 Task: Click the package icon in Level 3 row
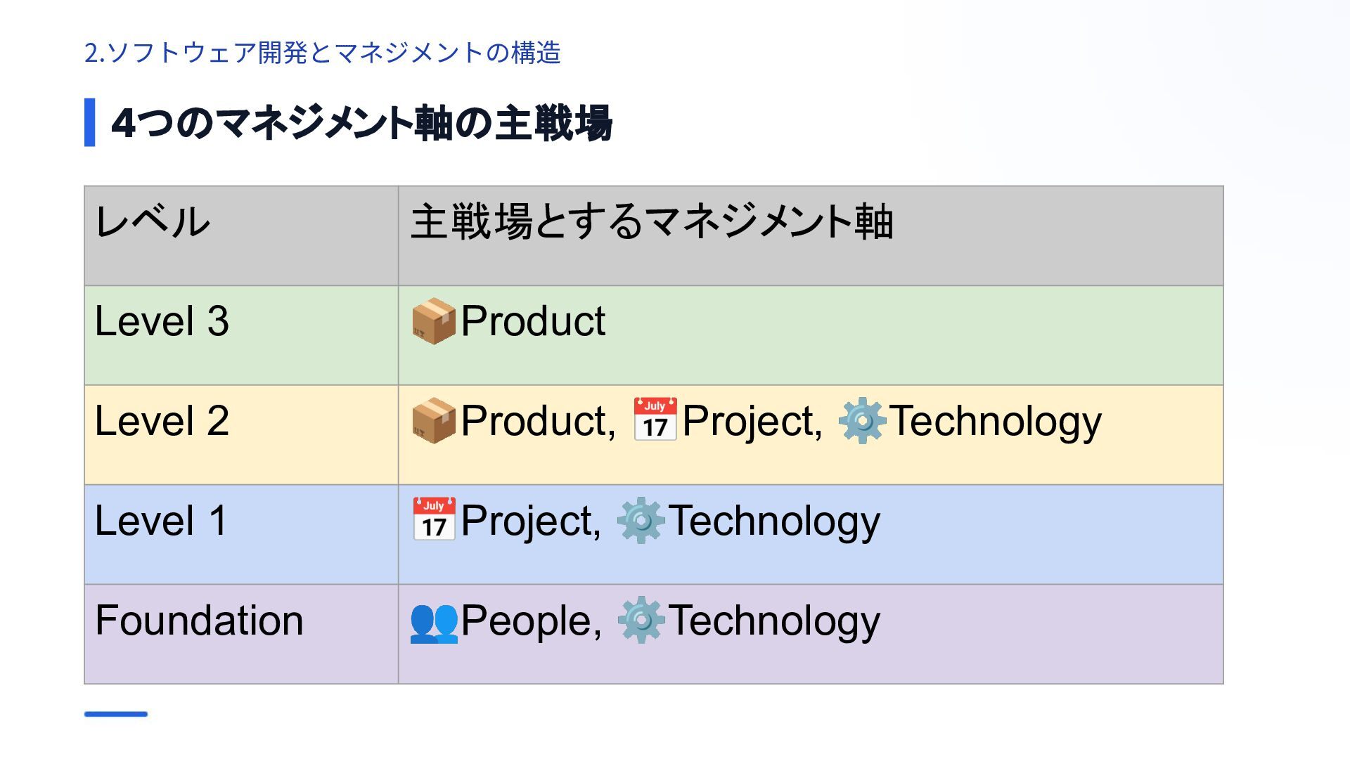(433, 321)
